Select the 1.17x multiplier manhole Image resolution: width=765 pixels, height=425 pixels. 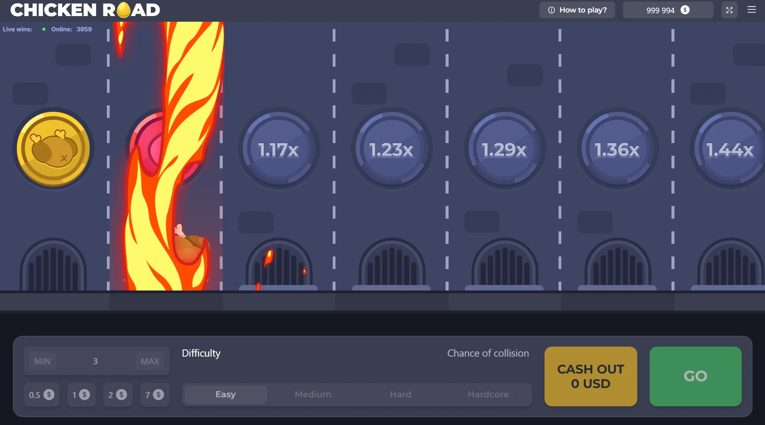click(x=279, y=149)
